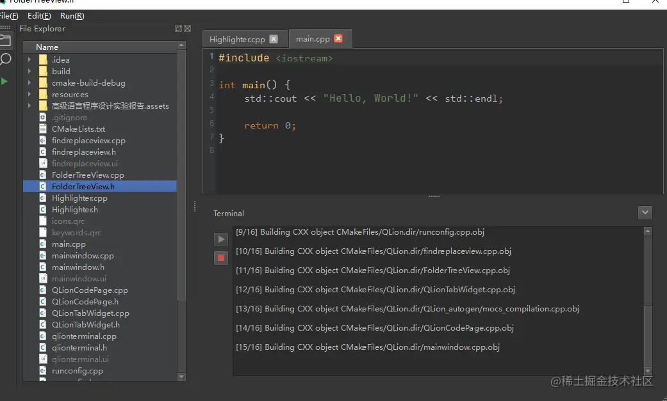Click terminal line [13/16] mocs_compilation.cpp.obj
This screenshot has height=401, width=667.
[x=407, y=309]
